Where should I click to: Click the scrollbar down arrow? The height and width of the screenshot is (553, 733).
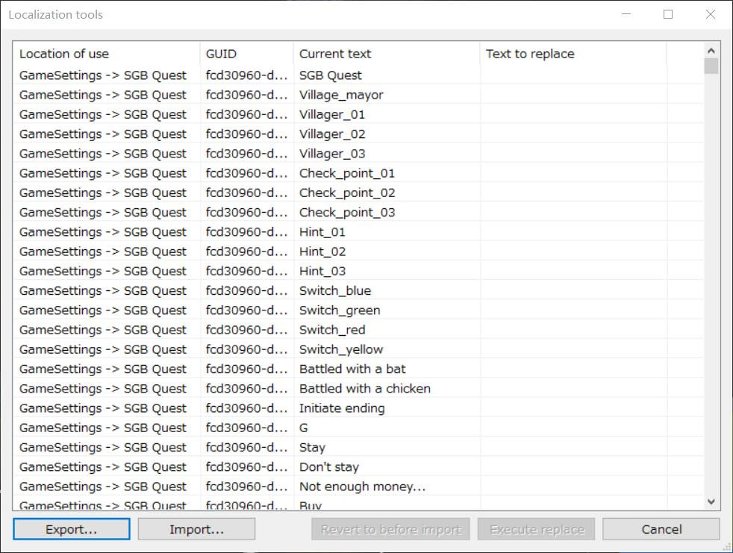pos(711,502)
